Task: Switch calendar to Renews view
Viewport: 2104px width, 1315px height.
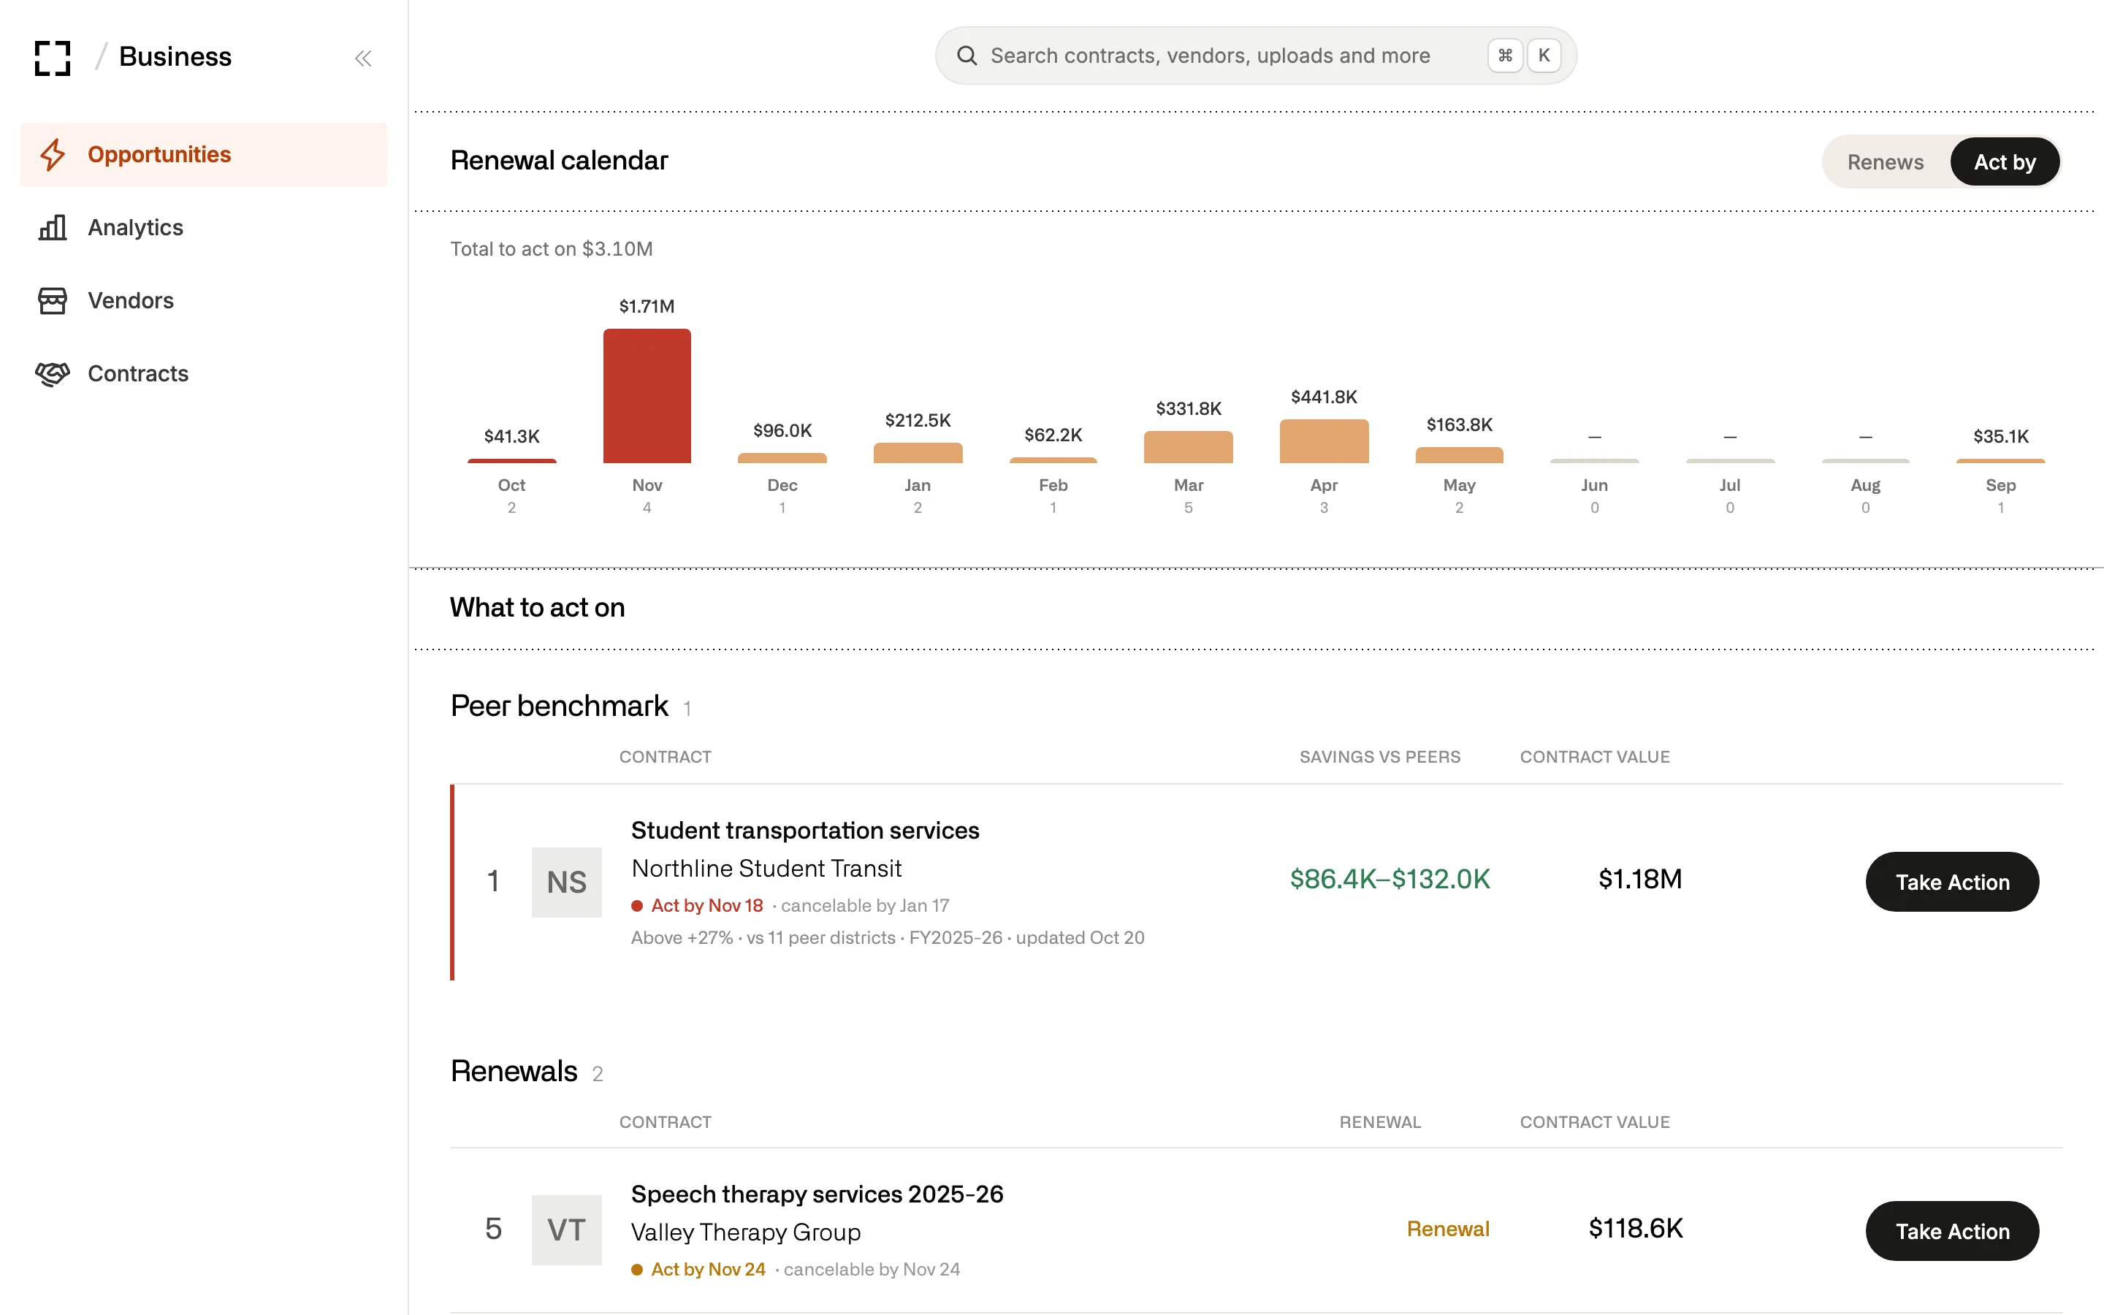Action: tap(1885, 161)
